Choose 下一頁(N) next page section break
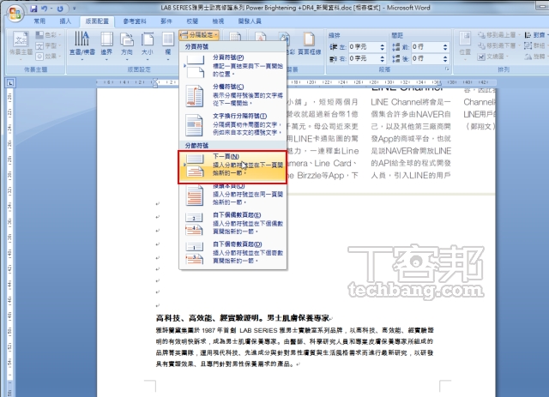Screen dimensions: 549x397 click(232, 167)
